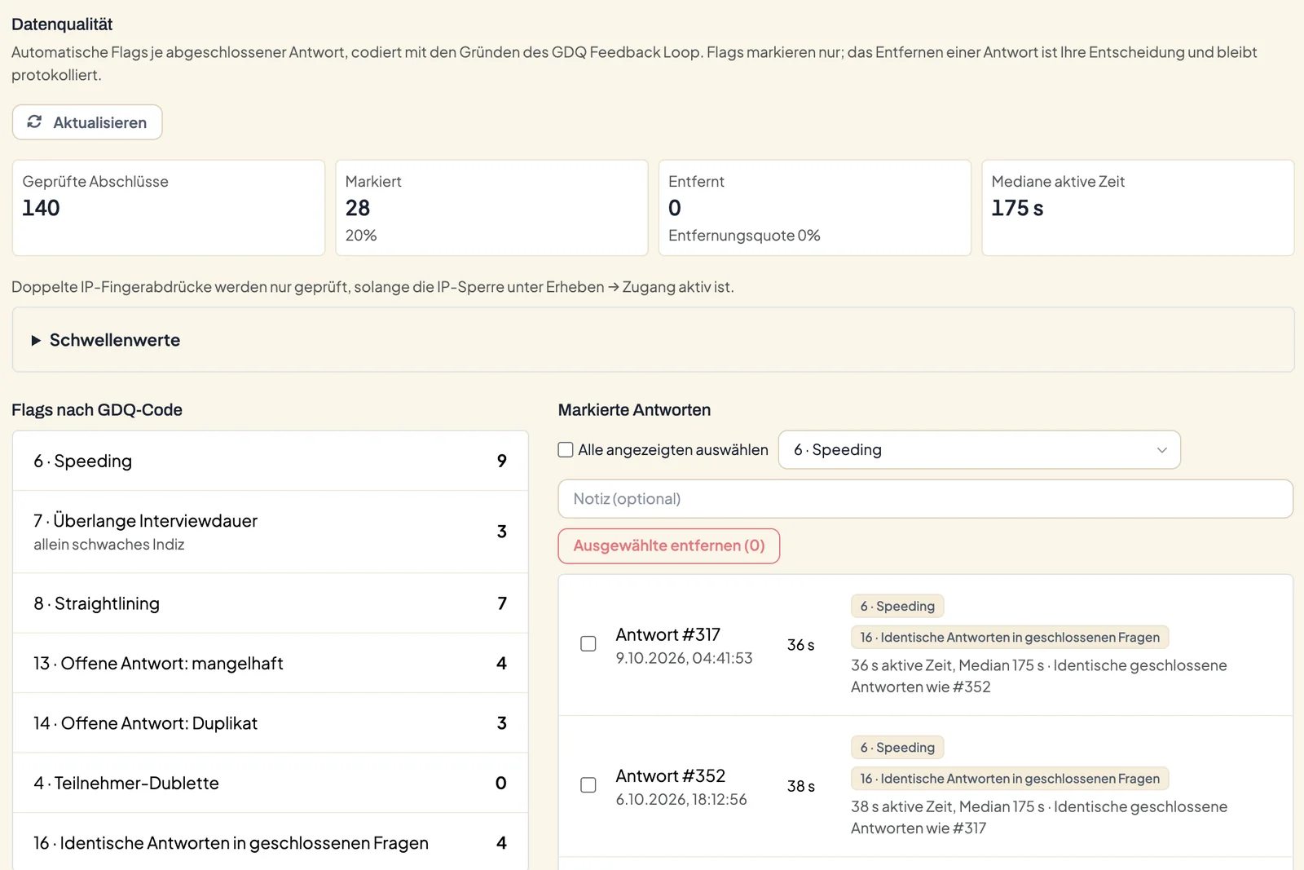The image size is (1304, 870).
Task: Click 16 · Identische Antworten flag list row
Action: 271,842
